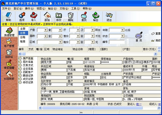Open the 视图 menu
The width and height of the screenshot is (162, 115).
click(41, 9)
